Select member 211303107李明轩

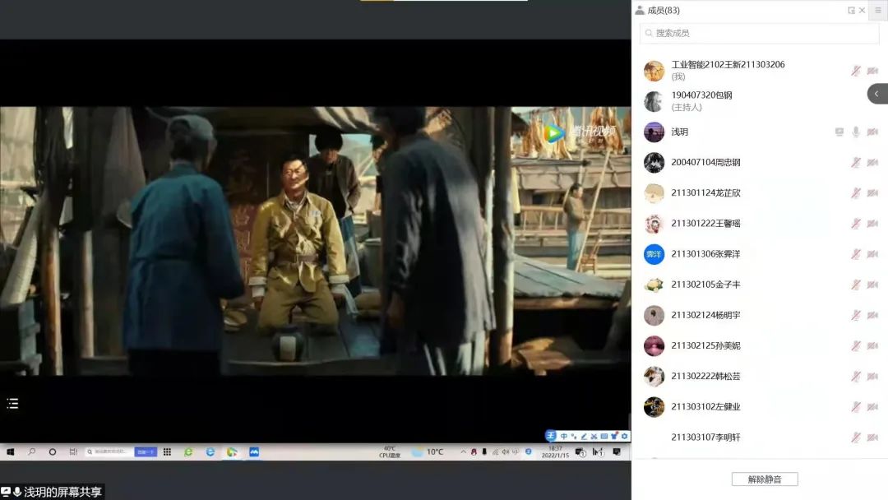pos(760,437)
